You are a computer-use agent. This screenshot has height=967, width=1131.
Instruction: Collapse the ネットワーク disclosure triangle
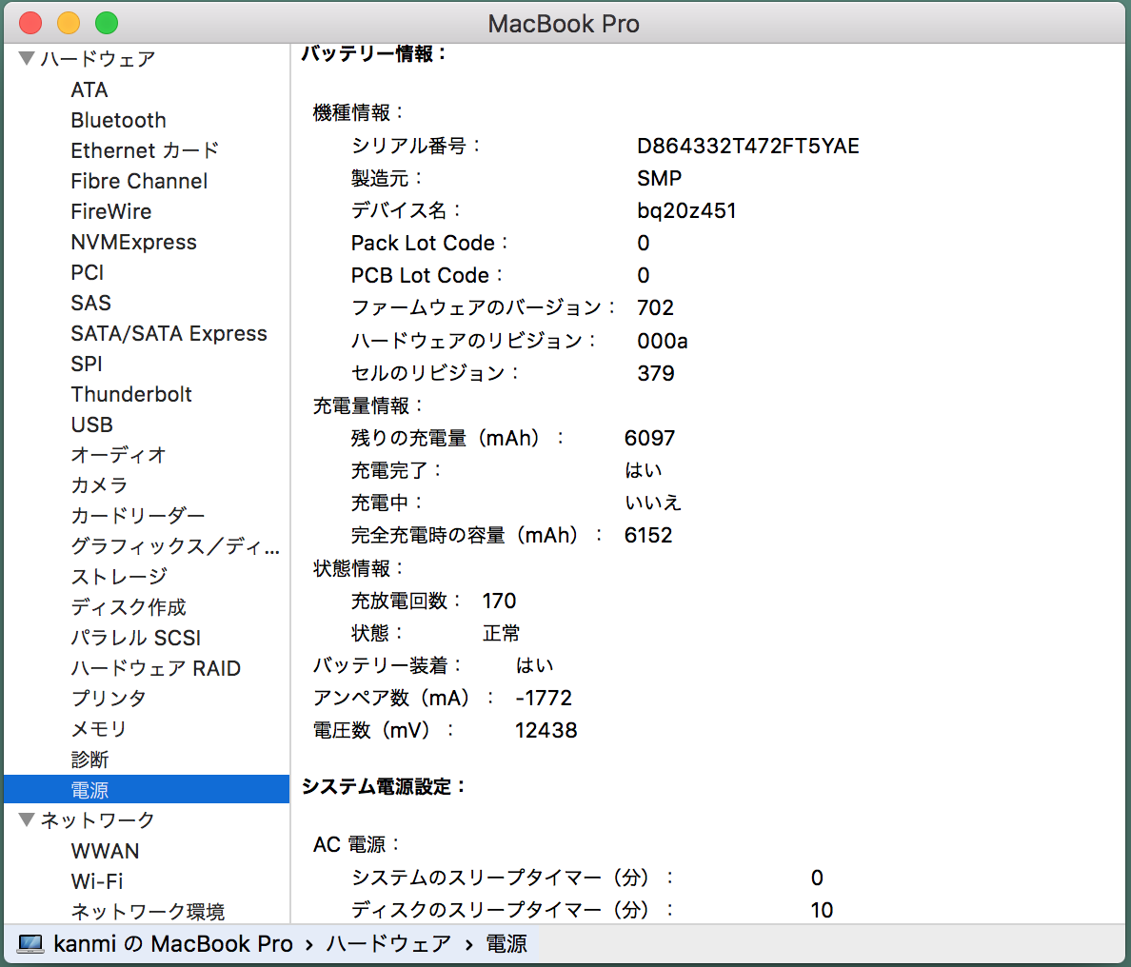pyautogui.click(x=27, y=819)
